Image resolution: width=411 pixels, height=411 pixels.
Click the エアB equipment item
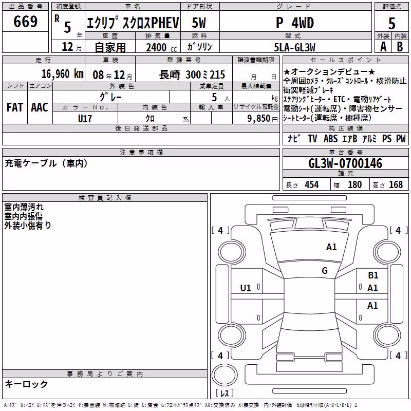(x=350, y=138)
